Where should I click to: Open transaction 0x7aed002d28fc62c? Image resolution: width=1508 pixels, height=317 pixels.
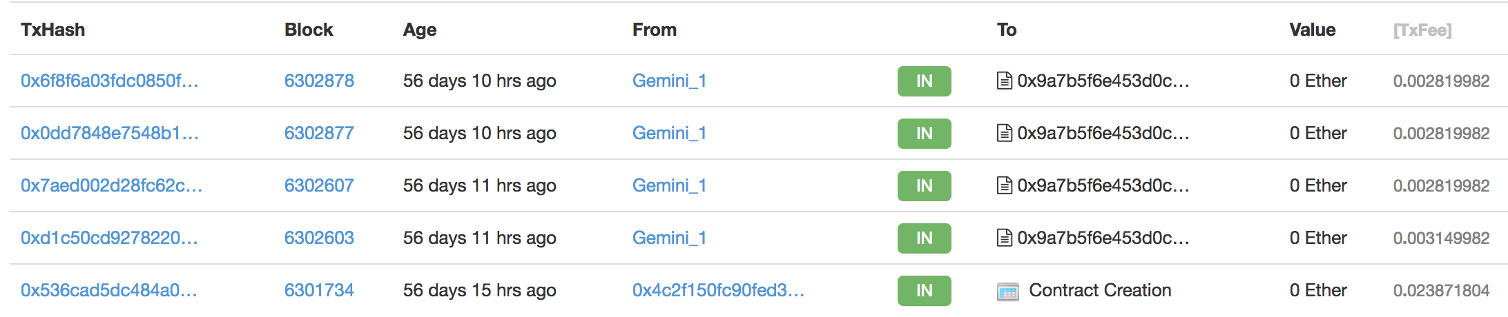pos(111,186)
